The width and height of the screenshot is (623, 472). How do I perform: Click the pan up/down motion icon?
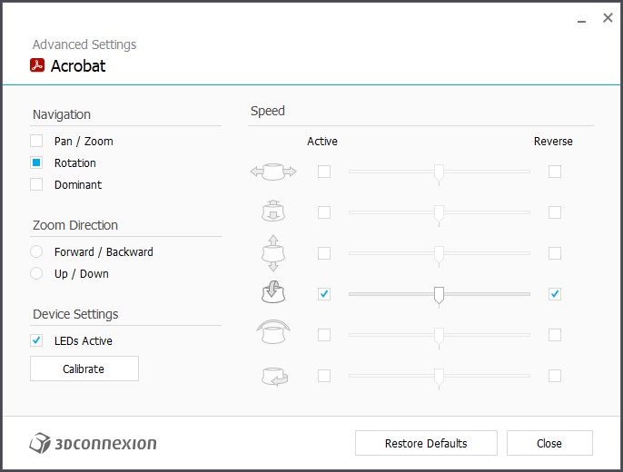[273, 253]
